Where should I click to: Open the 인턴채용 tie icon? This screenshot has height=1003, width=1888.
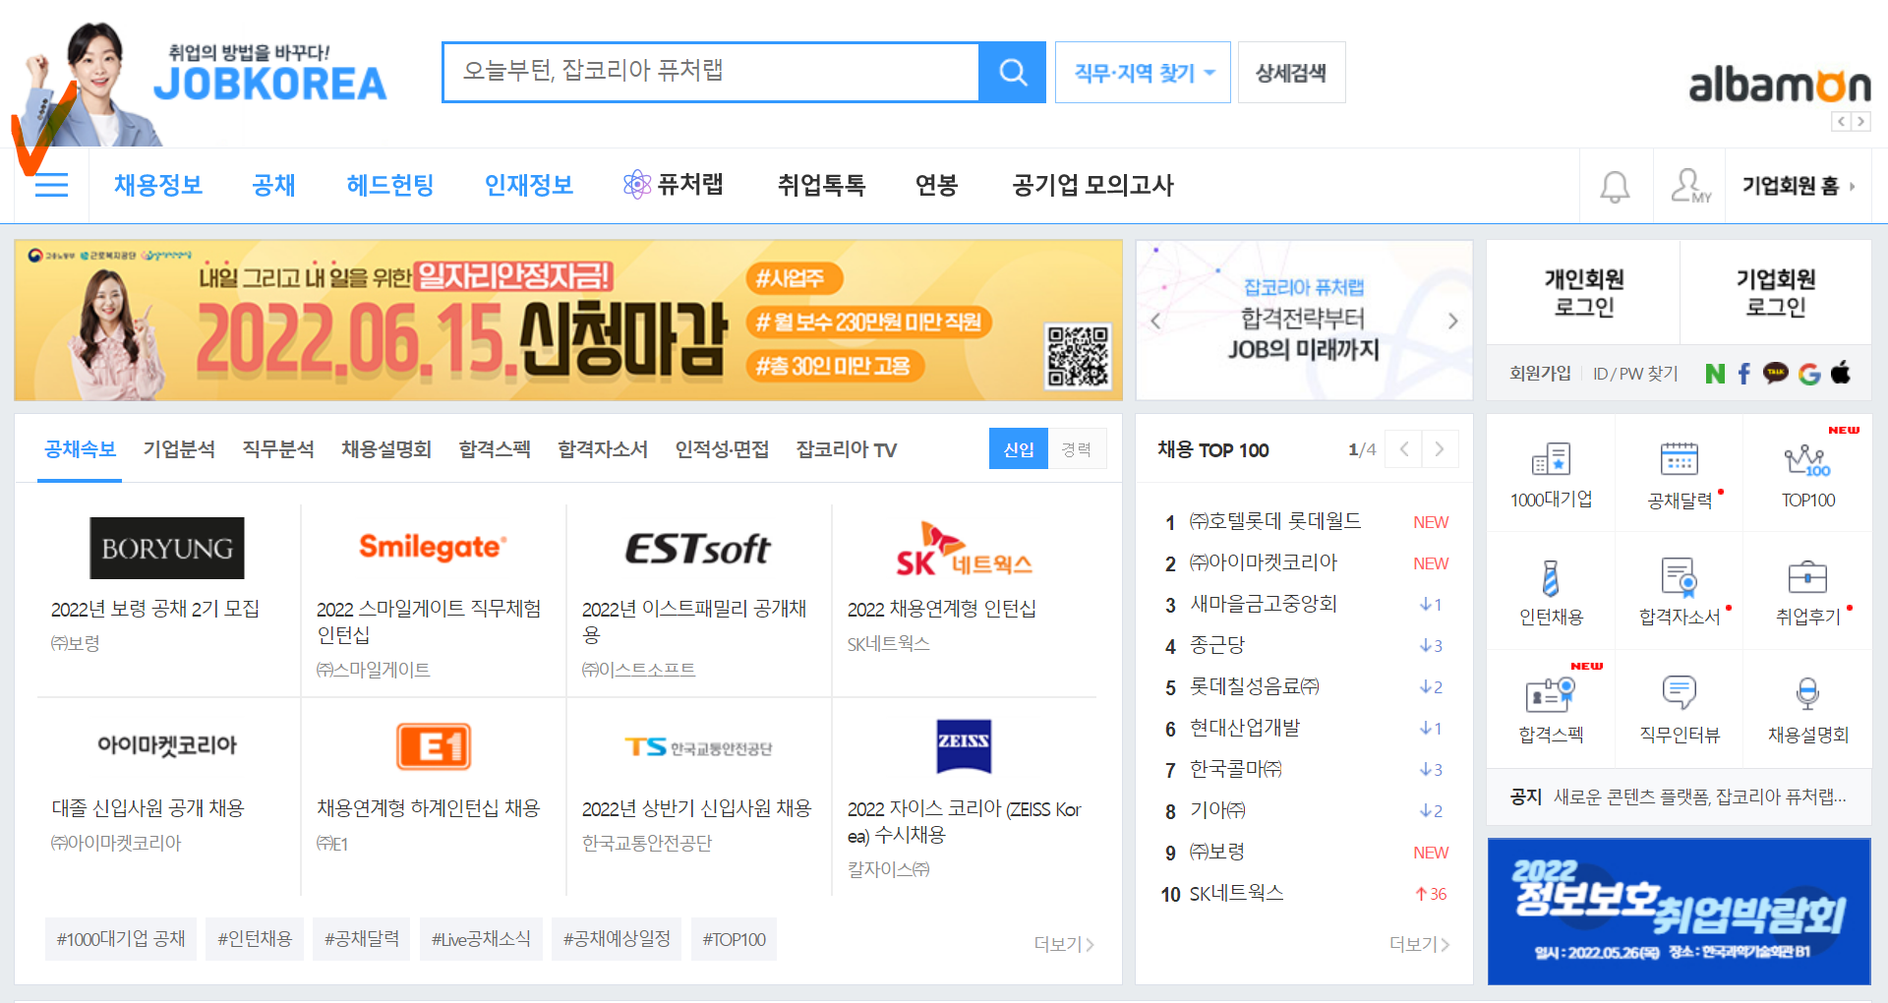(x=1551, y=577)
